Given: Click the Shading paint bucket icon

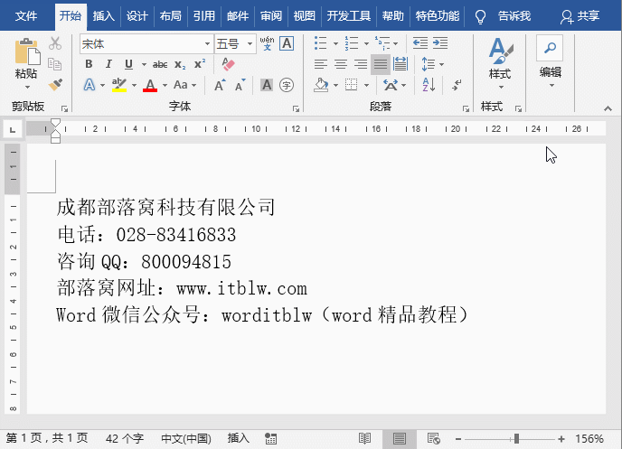Looking at the screenshot, I should [321, 85].
